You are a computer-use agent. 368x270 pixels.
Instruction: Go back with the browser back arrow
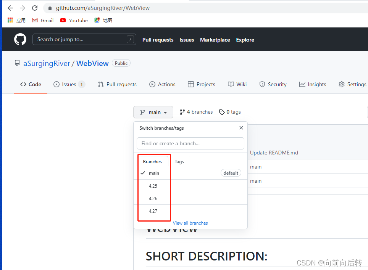pos(10,8)
